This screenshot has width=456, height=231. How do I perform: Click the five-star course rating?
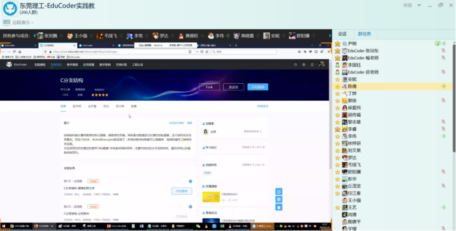[100, 95]
